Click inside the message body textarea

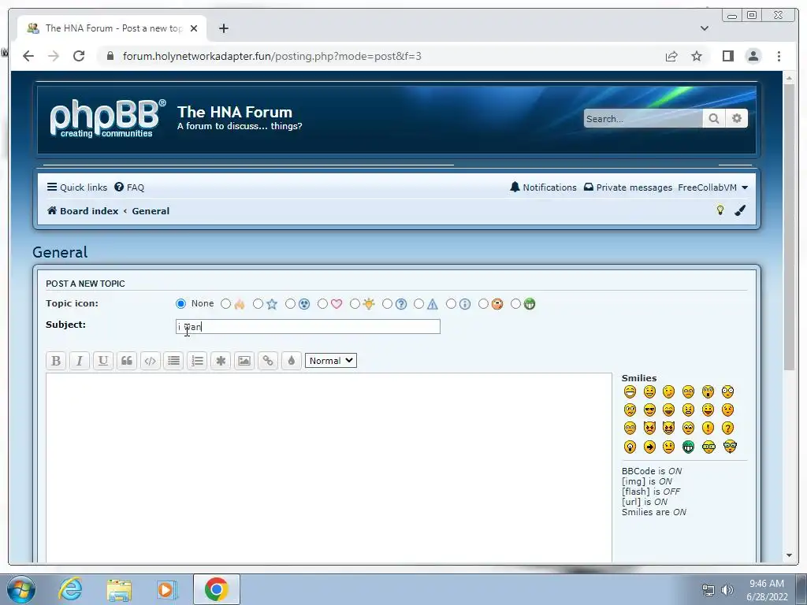click(329, 468)
